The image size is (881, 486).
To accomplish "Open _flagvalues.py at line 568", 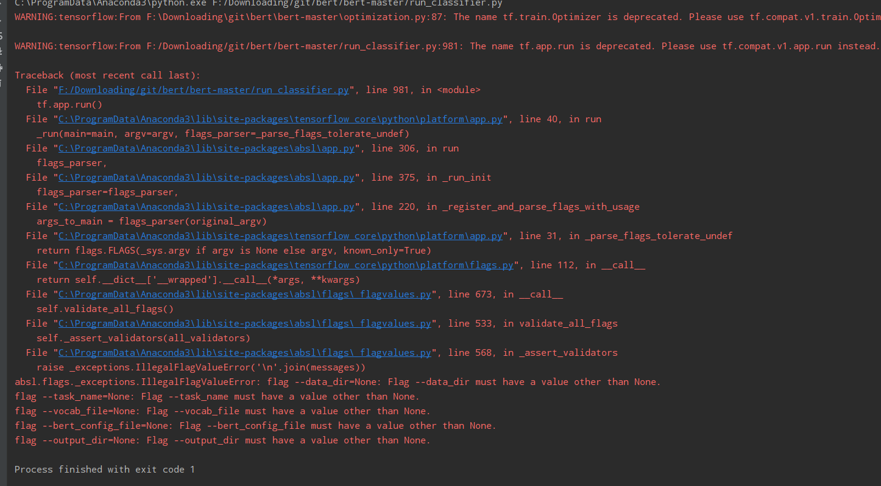I will click(244, 352).
